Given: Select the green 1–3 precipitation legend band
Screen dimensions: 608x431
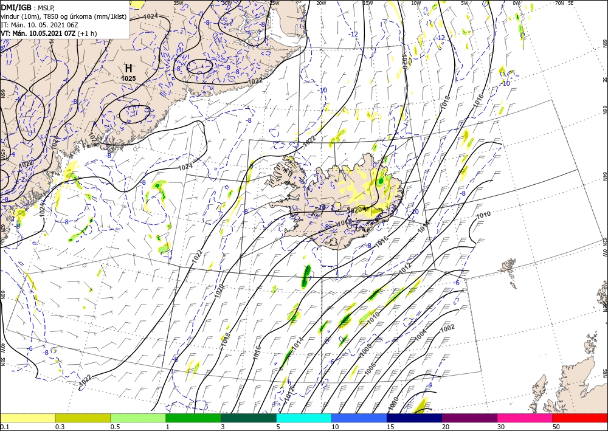Looking at the screenshot, I should coord(193,418).
